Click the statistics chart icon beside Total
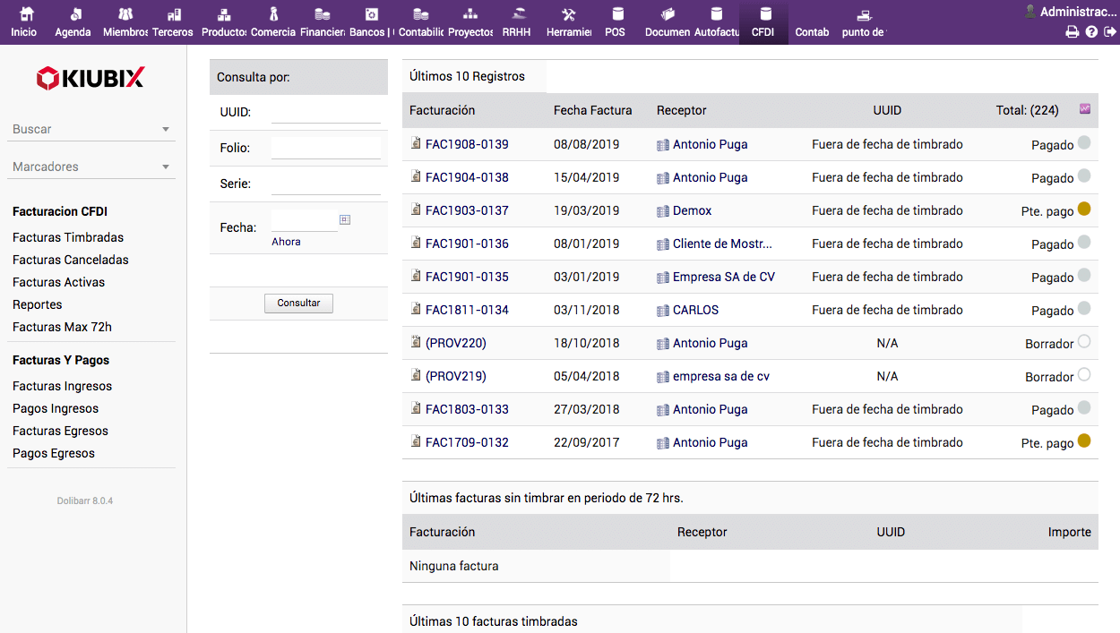This screenshot has width=1120, height=633. pyautogui.click(x=1085, y=109)
